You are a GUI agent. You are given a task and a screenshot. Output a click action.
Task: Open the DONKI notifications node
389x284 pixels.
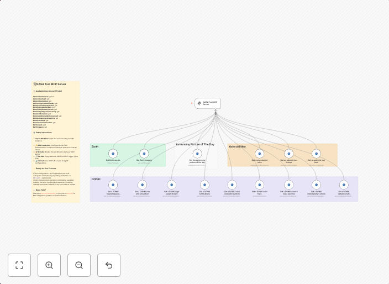204,185
